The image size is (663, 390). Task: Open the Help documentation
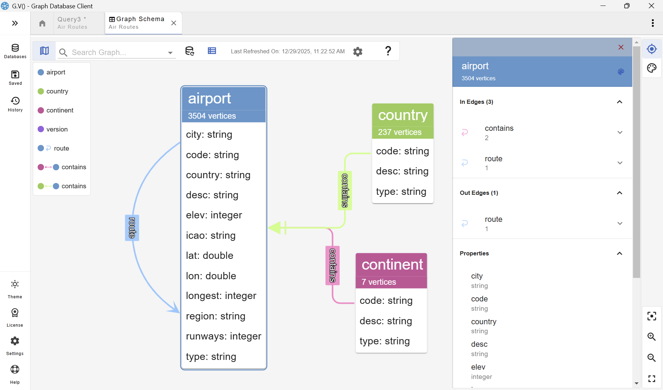(15, 374)
